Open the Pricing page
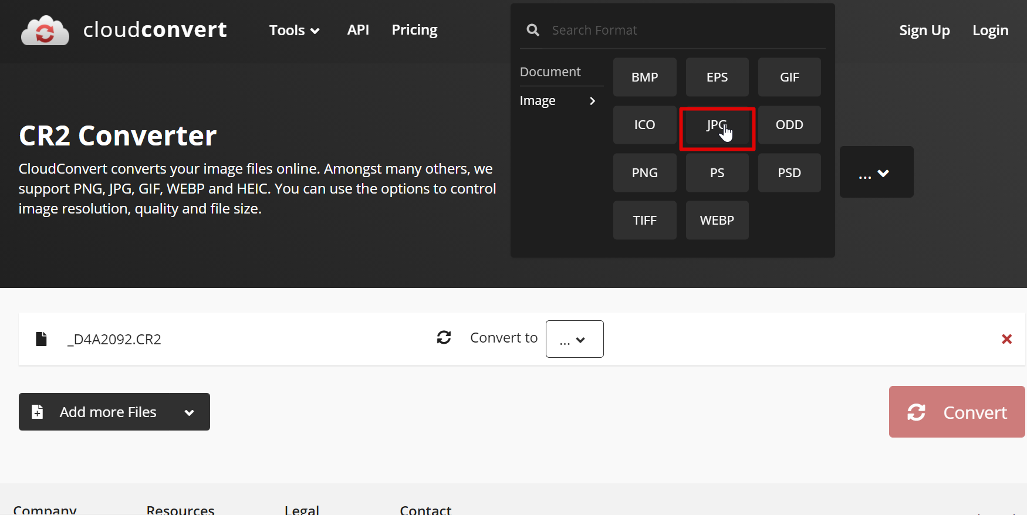1027x515 pixels. (x=414, y=30)
